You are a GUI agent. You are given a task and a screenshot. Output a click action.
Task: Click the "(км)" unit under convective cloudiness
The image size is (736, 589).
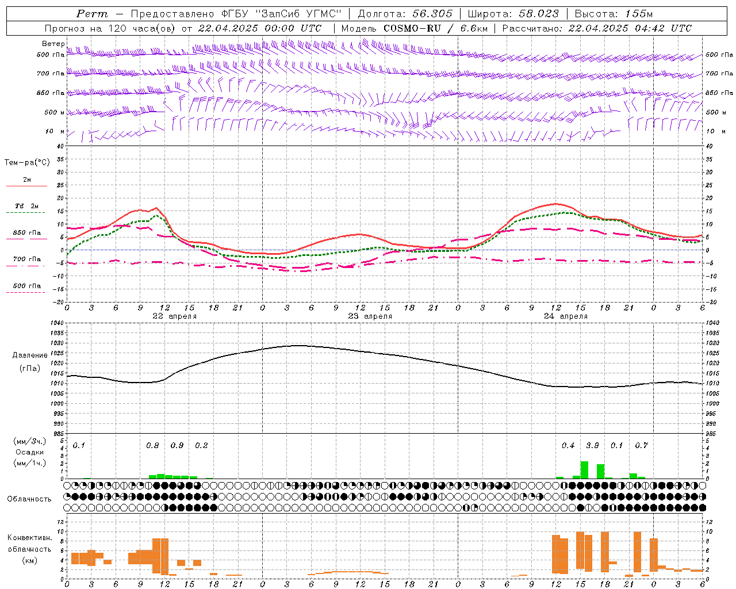coord(30,560)
